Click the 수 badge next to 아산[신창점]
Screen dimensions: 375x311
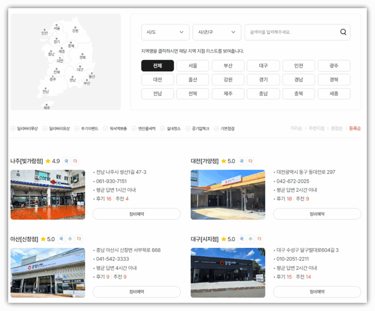click(x=70, y=239)
